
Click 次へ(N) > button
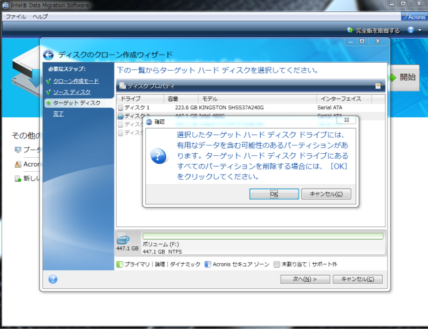click(305, 279)
